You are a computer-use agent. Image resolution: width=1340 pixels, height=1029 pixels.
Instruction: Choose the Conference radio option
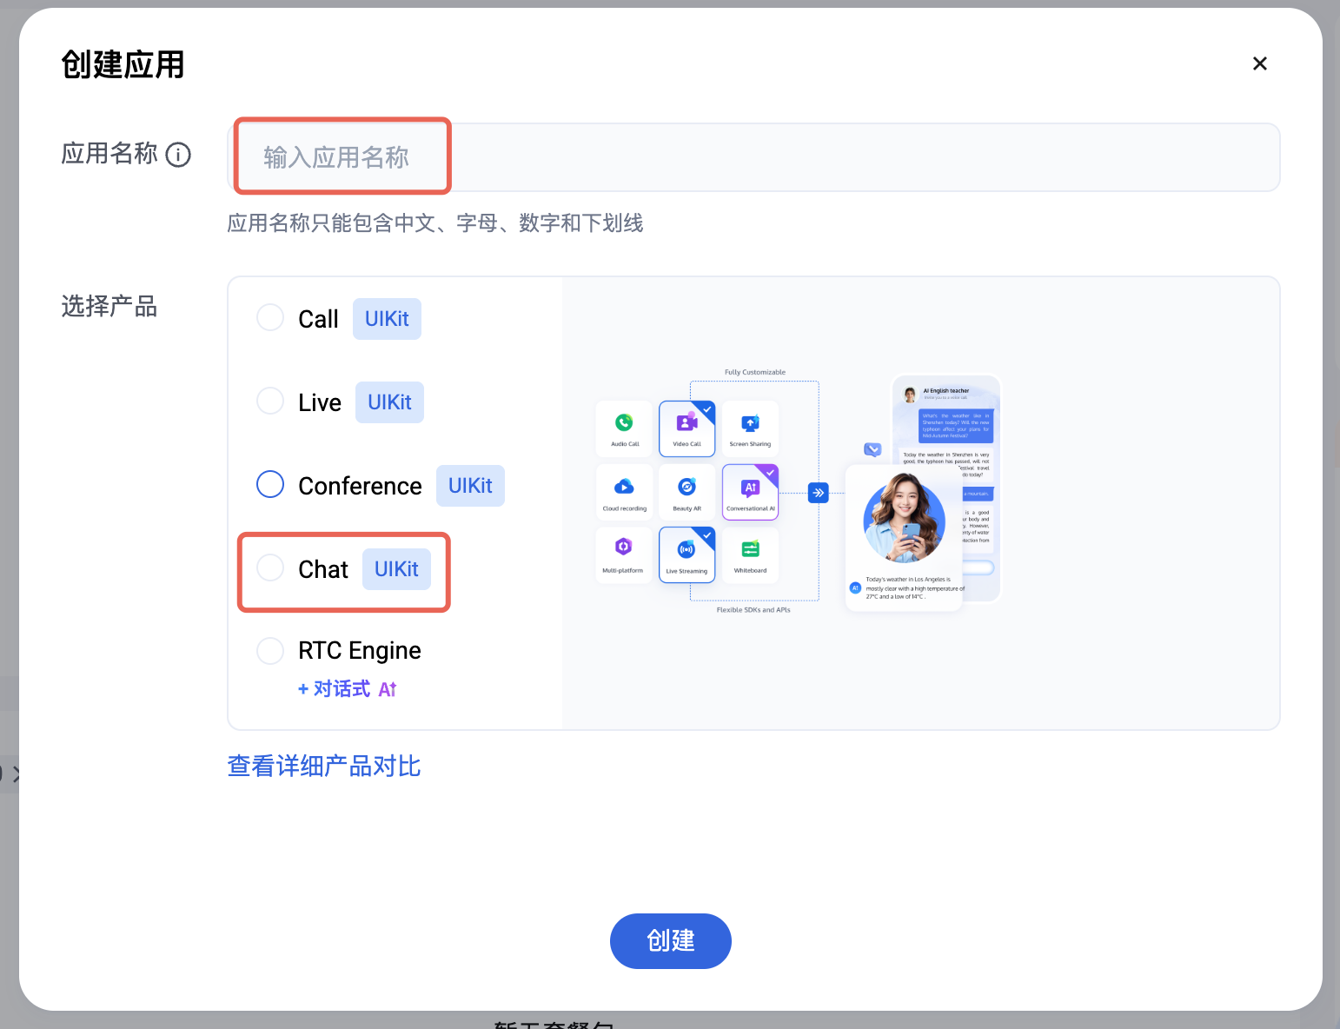coord(270,485)
